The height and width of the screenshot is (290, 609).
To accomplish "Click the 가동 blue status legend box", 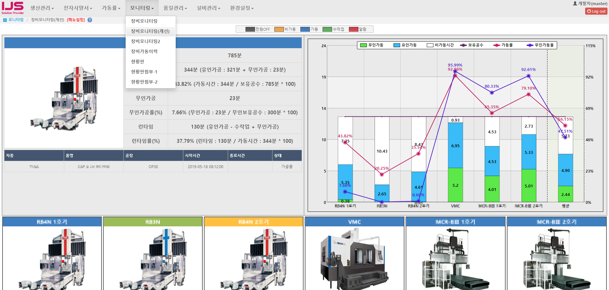I will [x=305, y=29].
